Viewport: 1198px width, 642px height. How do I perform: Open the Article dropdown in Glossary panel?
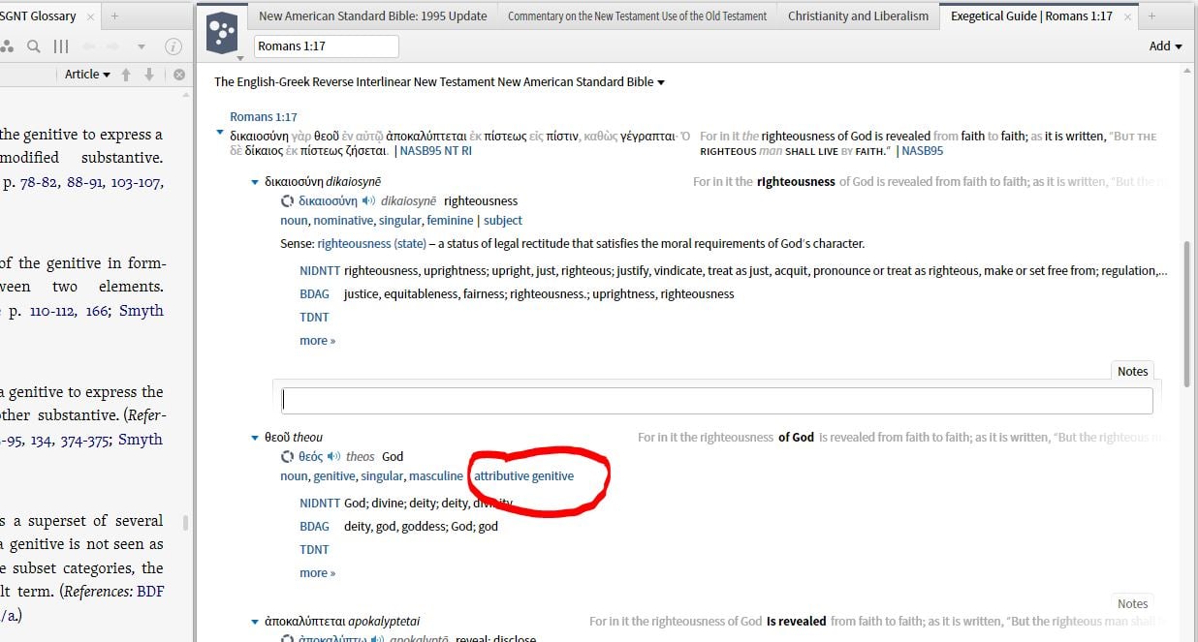click(x=87, y=75)
